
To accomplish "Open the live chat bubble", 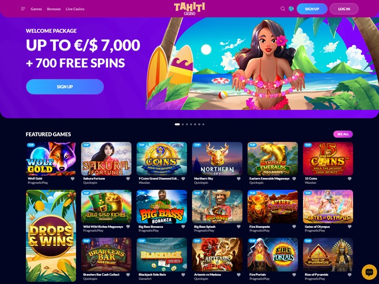I will click(x=369, y=272).
